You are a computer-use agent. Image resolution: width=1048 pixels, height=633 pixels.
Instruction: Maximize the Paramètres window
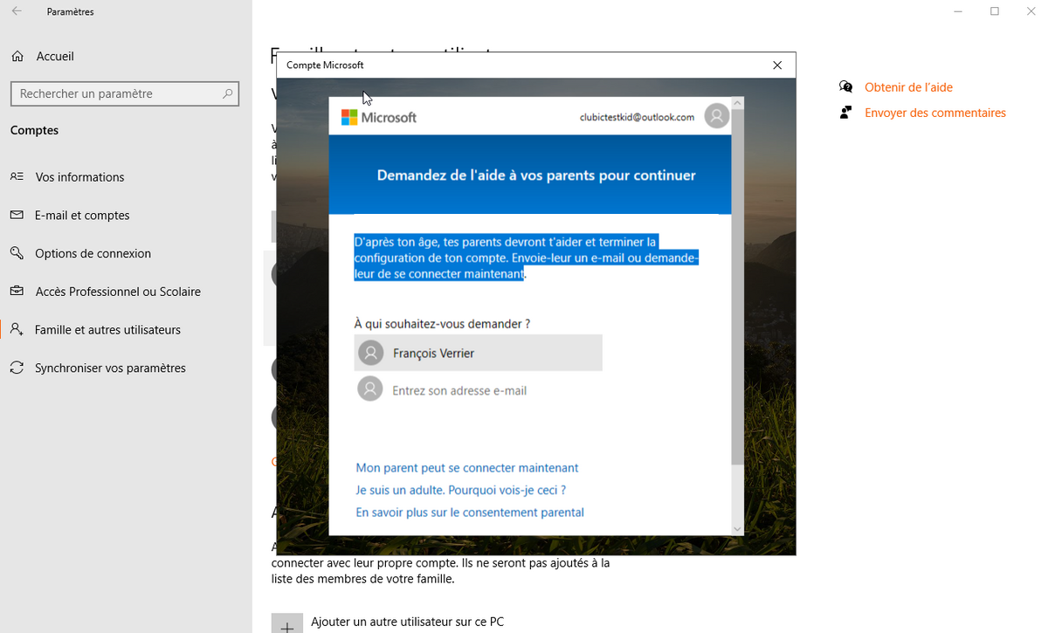pyautogui.click(x=995, y=11)
